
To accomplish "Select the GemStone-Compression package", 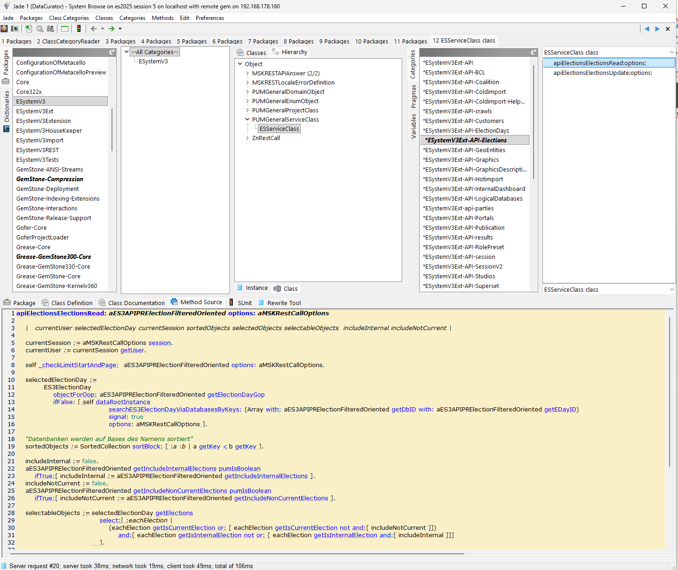I will click(x=50, y=179).
